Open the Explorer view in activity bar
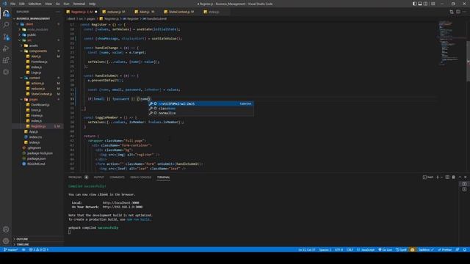Image resolution: width=470 pixels, height=264 pixels. tap(6, 13)
